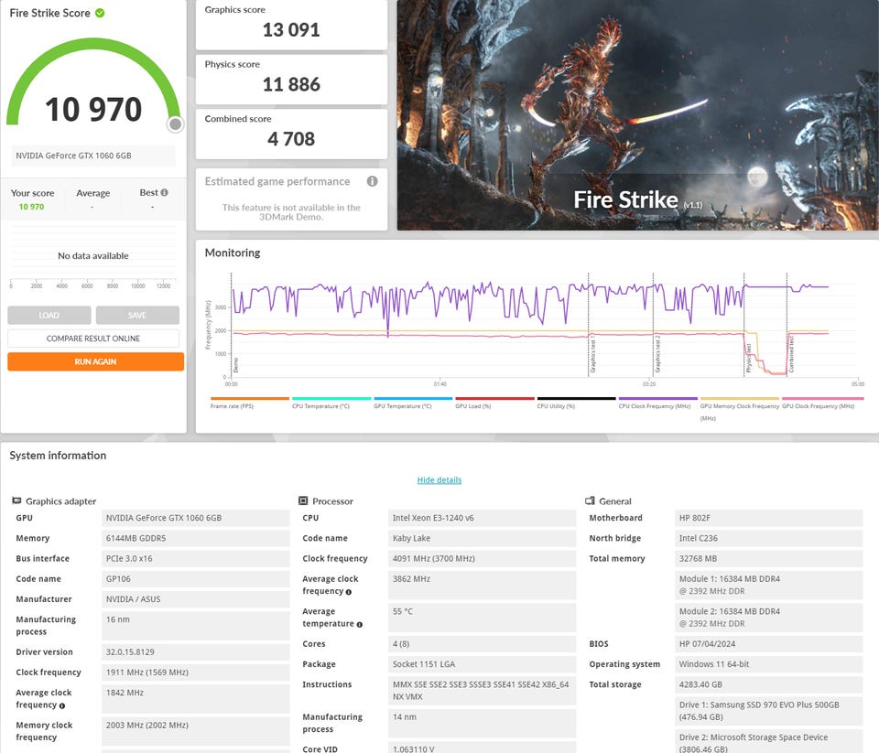The width and height of the screenshot is (879, 753).
Task: Click info icon next to GPU Average clock frequency
Action: [x=62, y=705]
